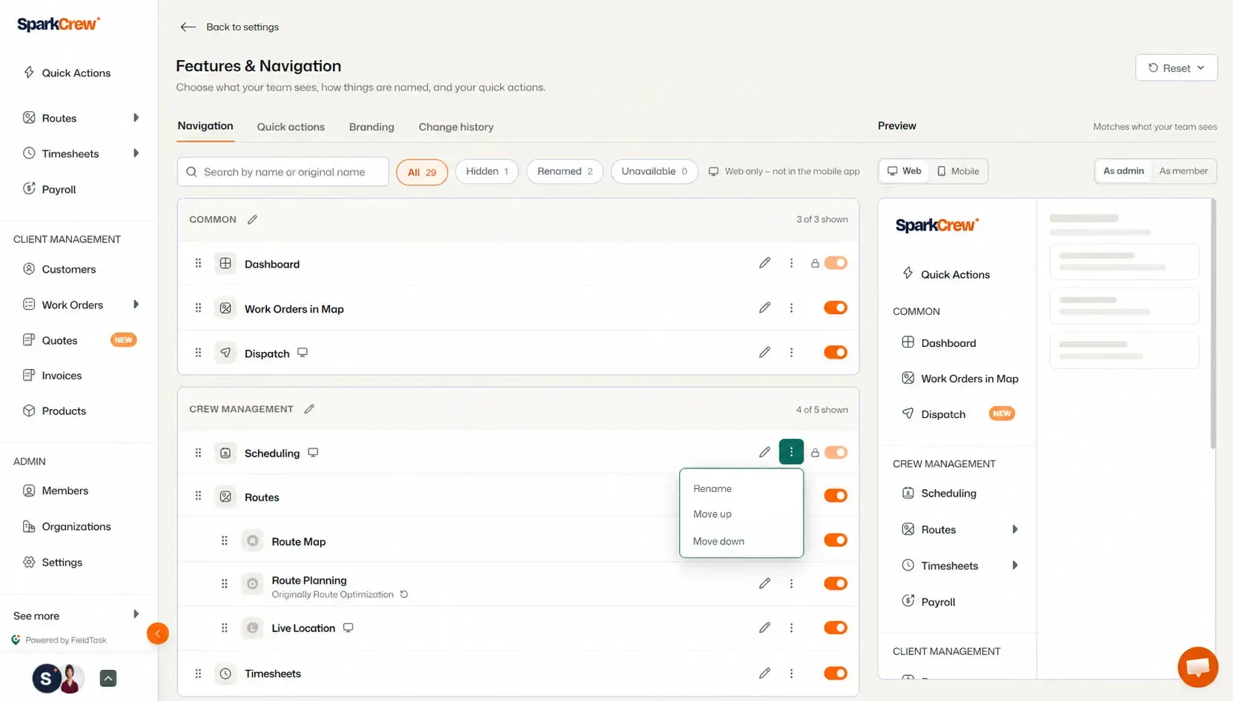Screen dimensions: 1233x701
Task: Choose Move down from the context menu
Action: (718, 541)
